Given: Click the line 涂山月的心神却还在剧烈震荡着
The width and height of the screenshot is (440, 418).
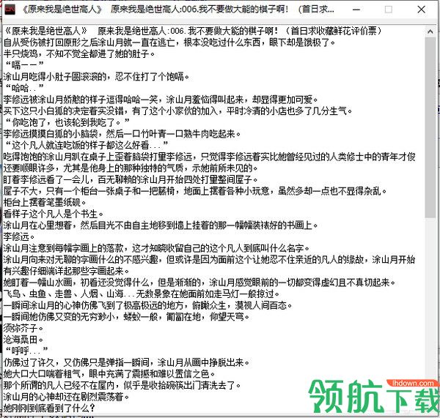Looking at the screenshot, I should [x=66, y=397].
